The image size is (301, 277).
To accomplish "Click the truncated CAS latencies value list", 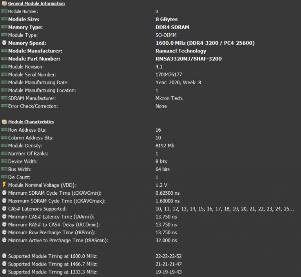I will point(225,209).
